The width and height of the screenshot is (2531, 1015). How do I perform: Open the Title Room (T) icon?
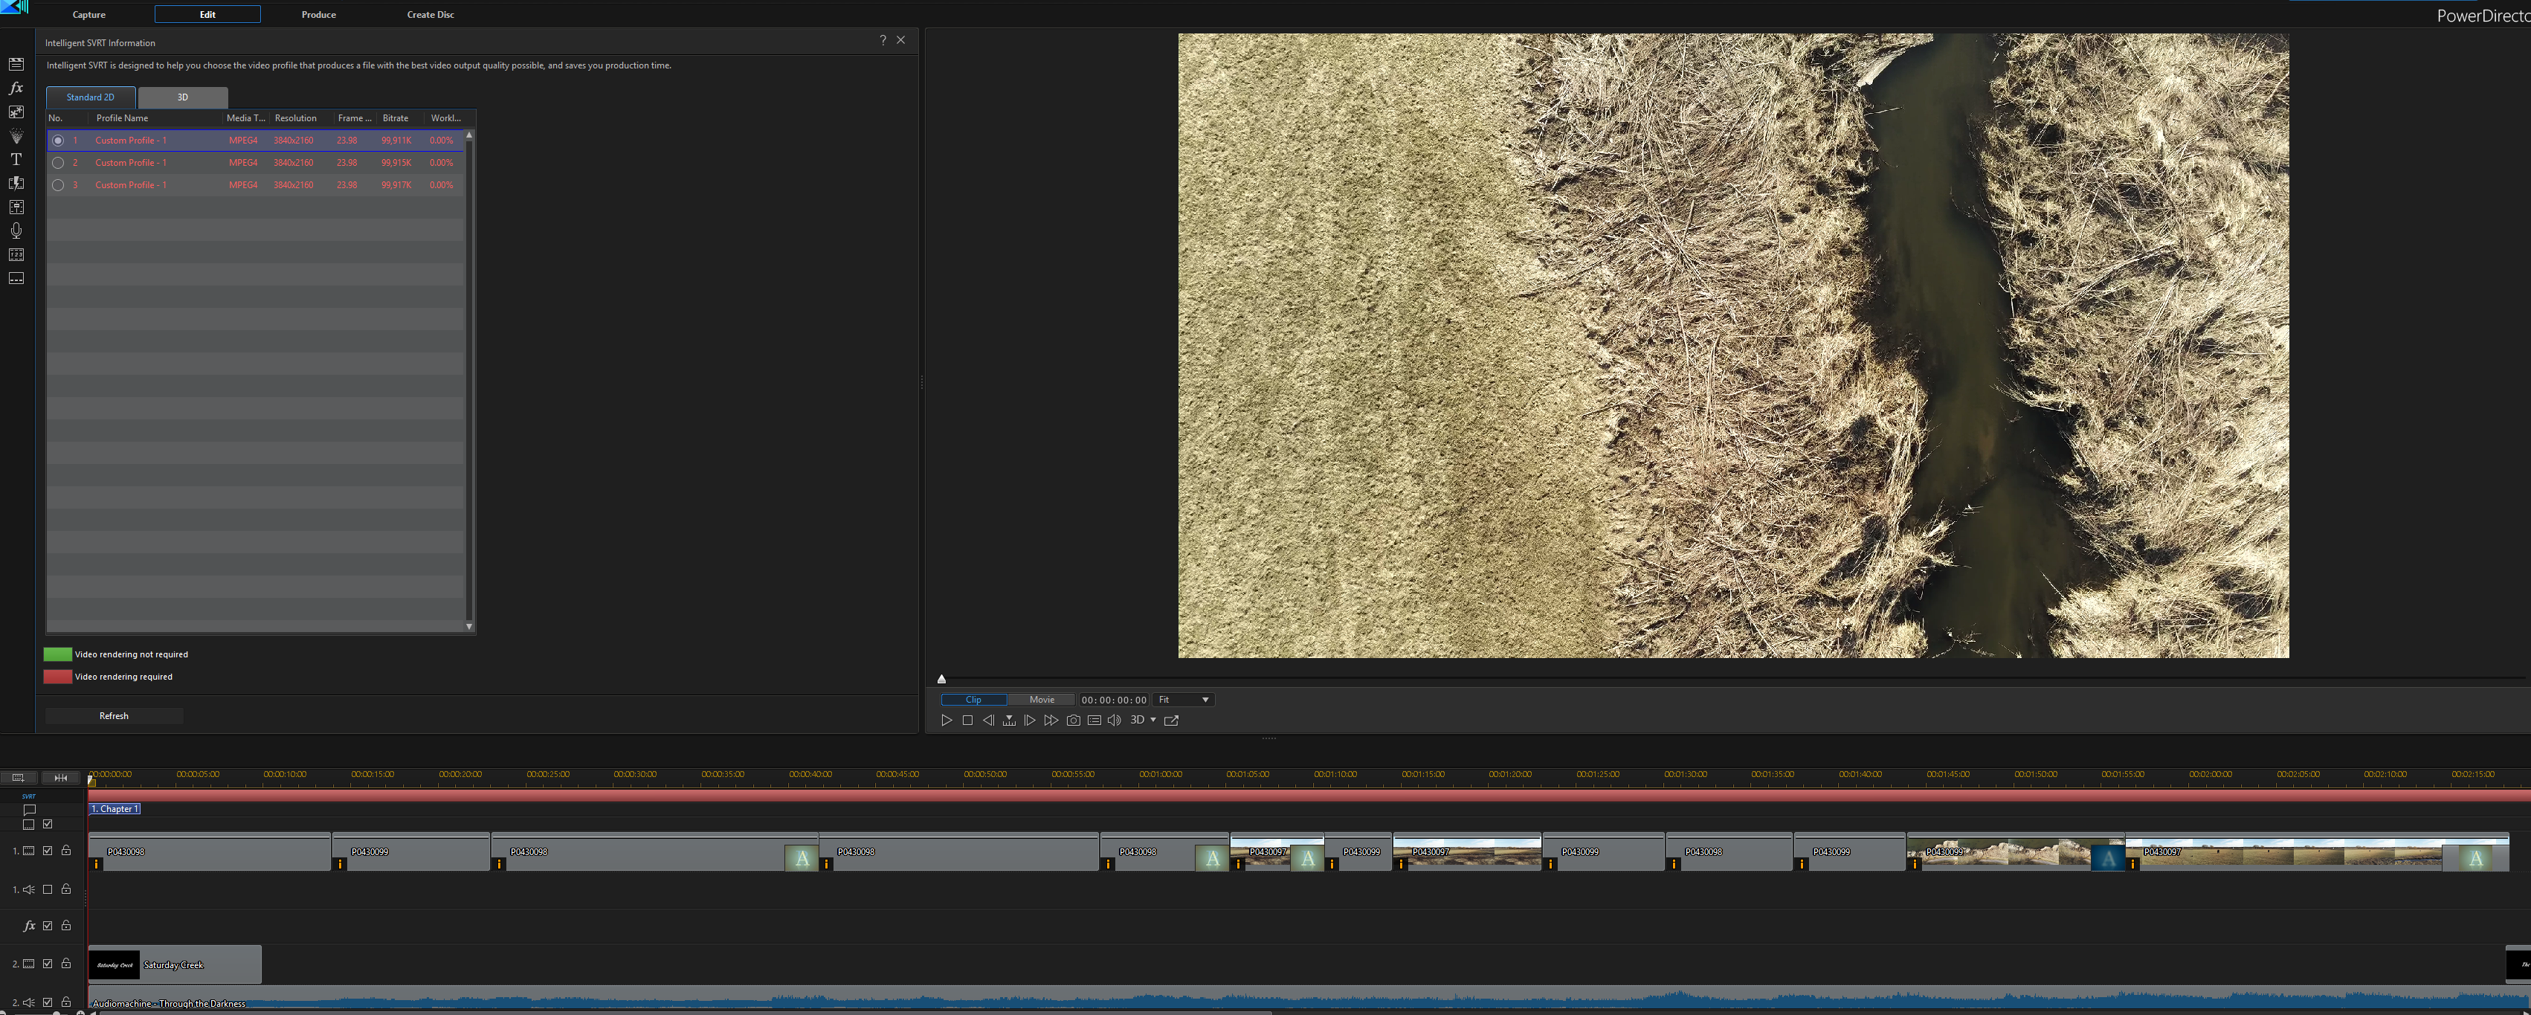click(16, 159)
